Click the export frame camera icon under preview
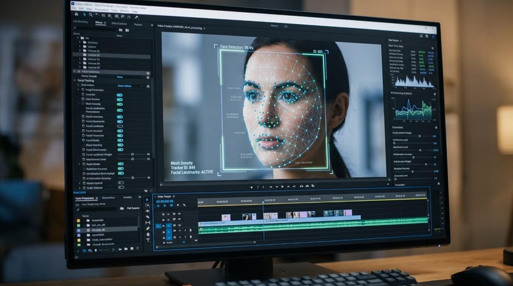Viewport: 513px width, 286px height. click(x=313, y=186)
